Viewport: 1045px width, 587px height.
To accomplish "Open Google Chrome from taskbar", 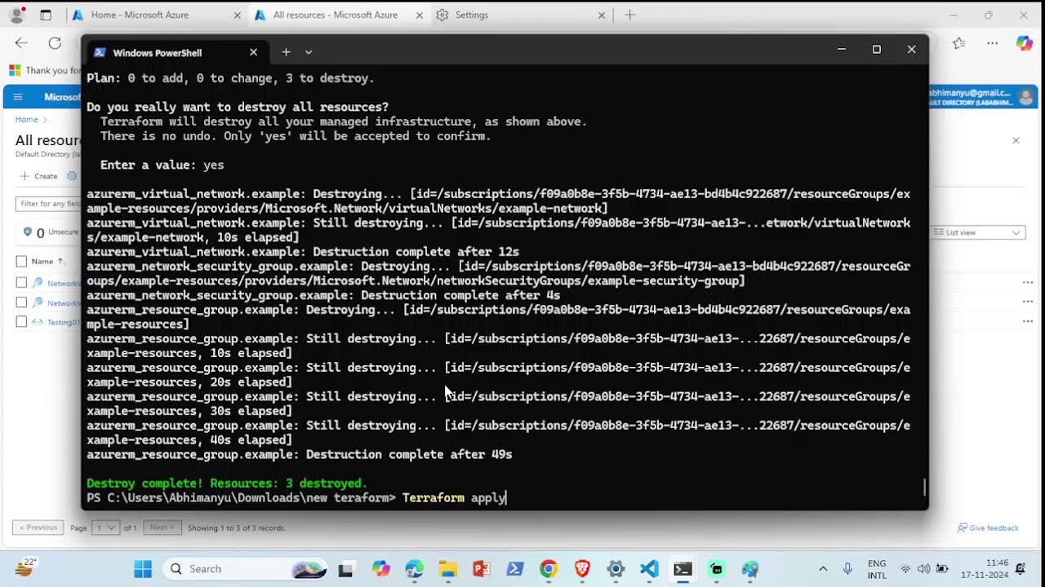I will pos(549,569).
